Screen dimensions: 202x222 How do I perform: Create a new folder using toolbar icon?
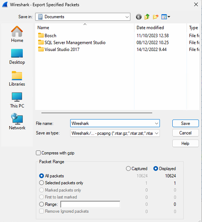pos(155,17)
